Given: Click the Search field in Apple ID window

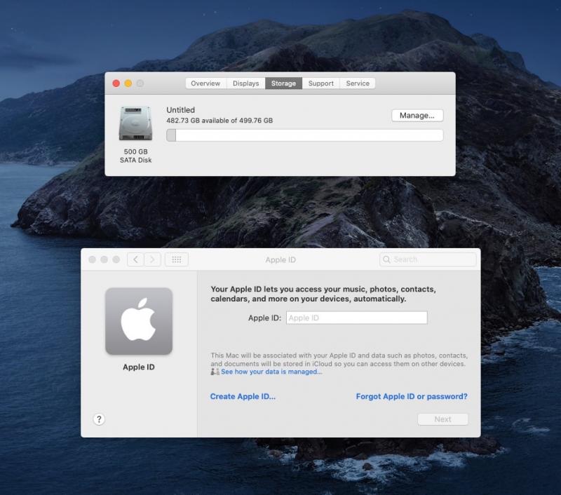Looking at the screenshot, I should pos(428,259).
